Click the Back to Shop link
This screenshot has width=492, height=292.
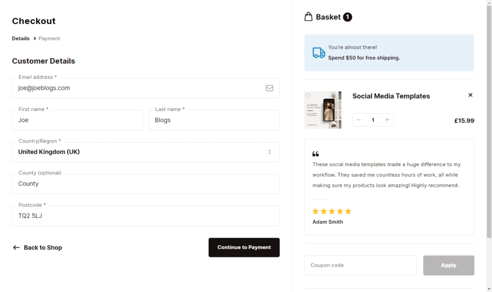click(42, 247)
